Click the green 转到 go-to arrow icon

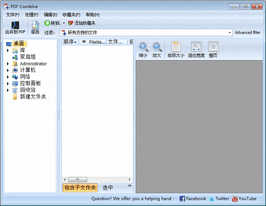(47, 23)
